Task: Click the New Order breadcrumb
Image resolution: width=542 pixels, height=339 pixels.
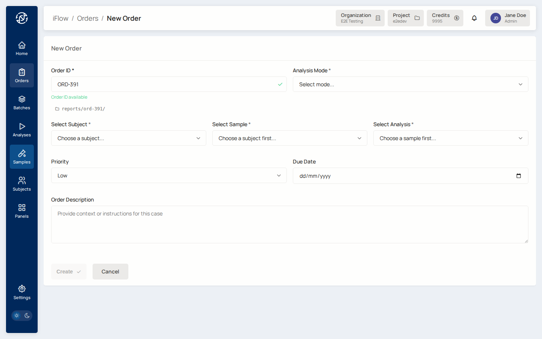Action: [124, 18]
